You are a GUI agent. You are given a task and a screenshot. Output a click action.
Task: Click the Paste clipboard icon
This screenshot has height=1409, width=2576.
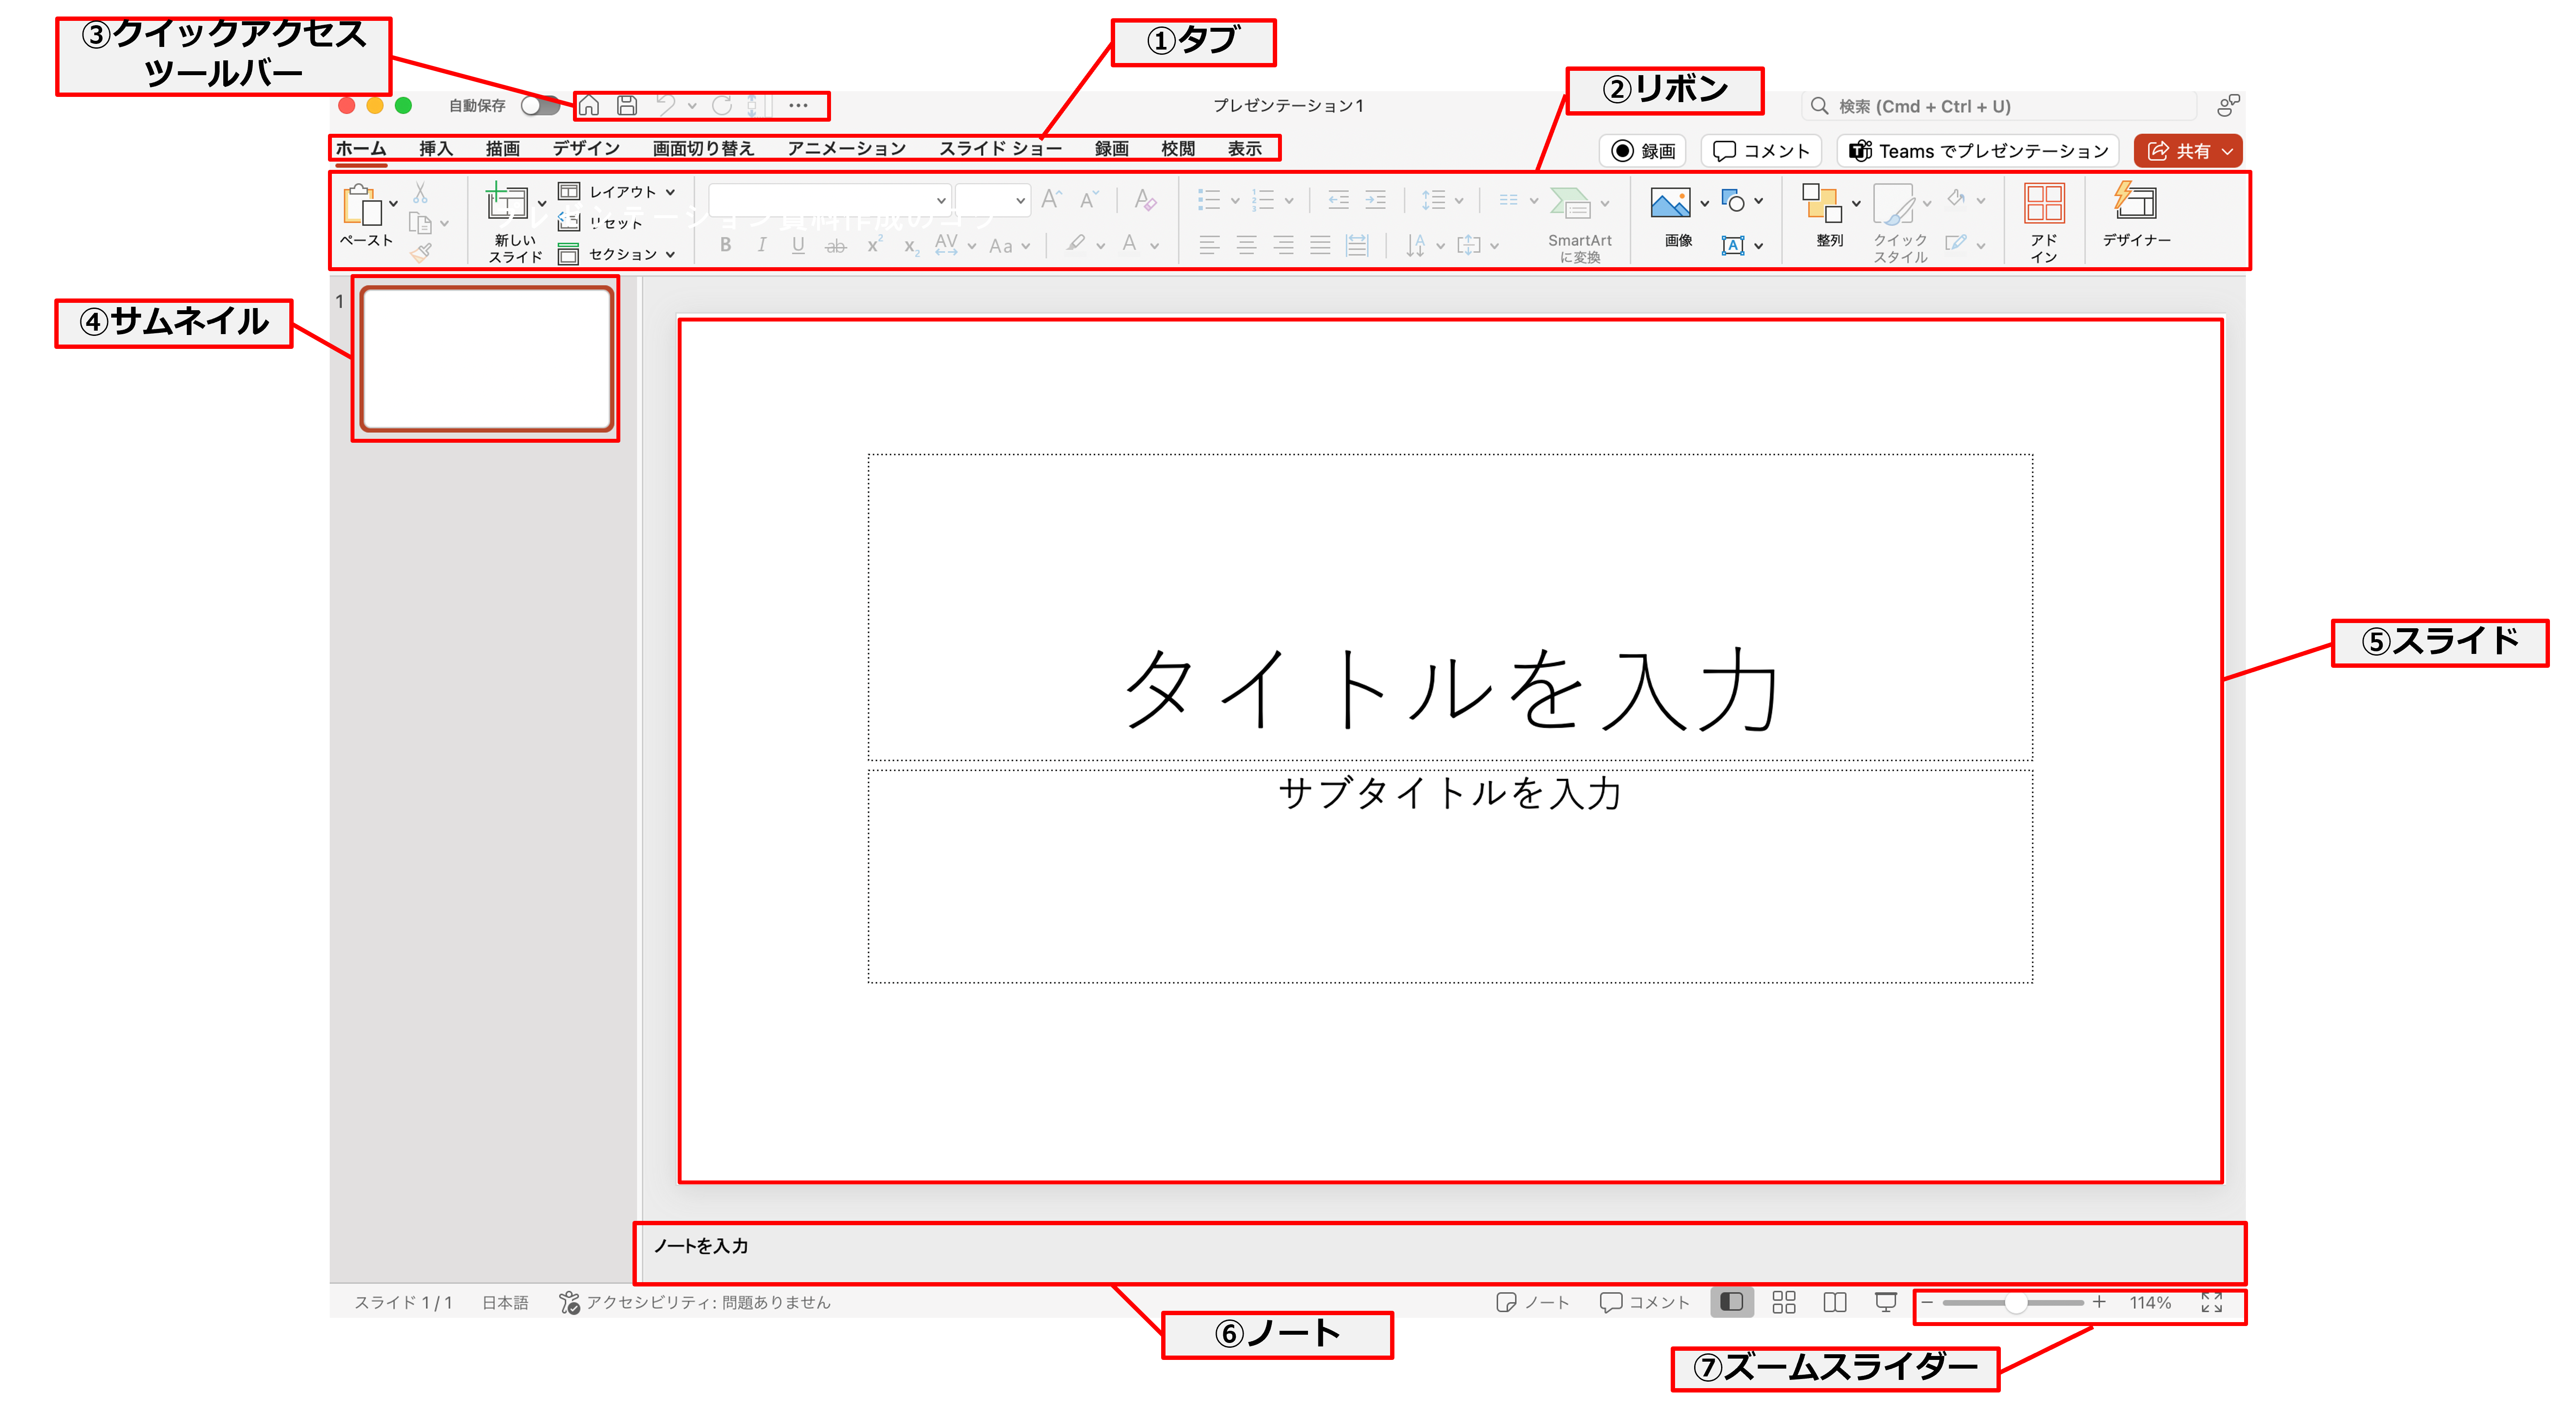[362, 205]
